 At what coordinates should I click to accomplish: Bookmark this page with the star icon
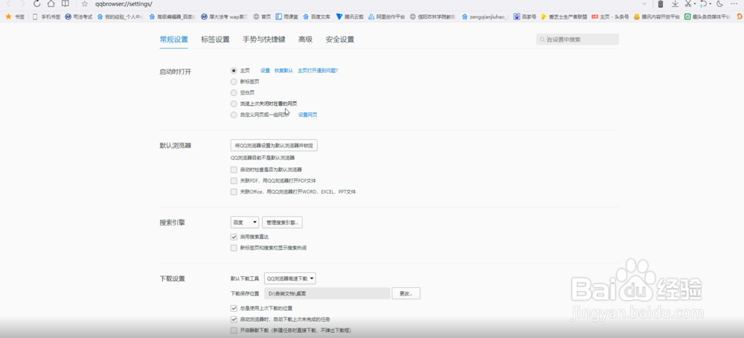pyautogui.click(x=85, y=4)
